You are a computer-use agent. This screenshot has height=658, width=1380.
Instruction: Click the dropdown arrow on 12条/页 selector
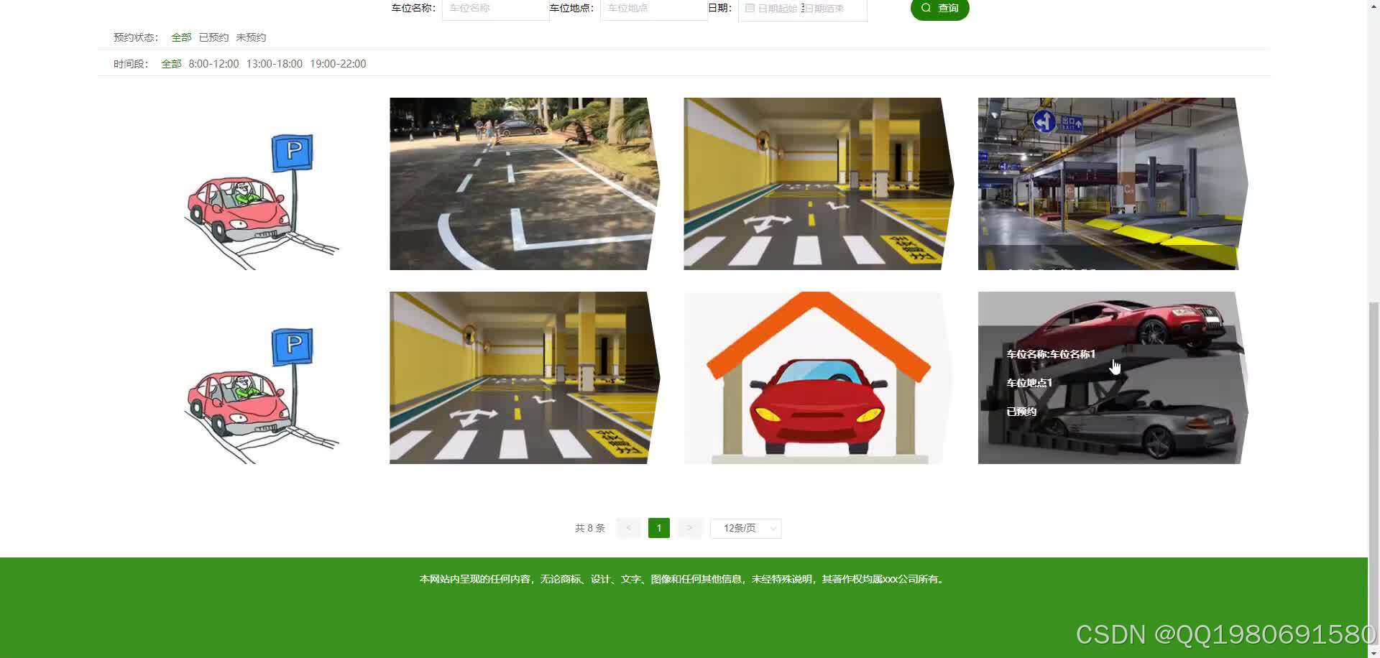pyautogui.click(x=772, y=527)
